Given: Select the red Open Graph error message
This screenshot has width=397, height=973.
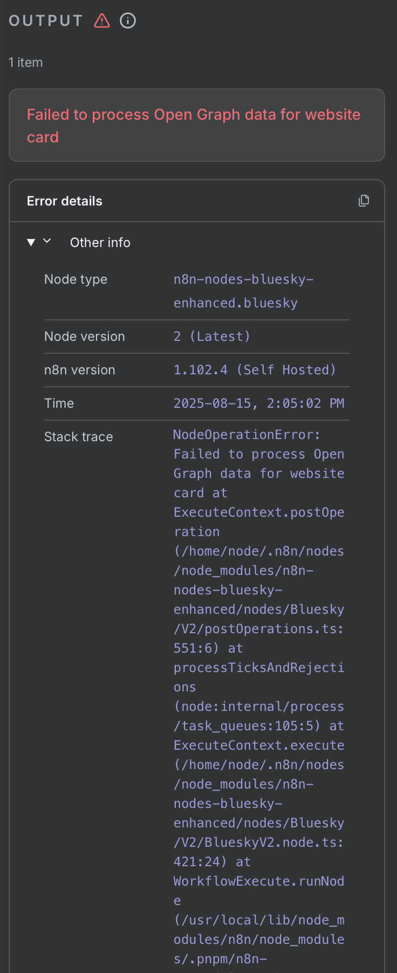Looking at the screenshot, I should [194, 126].
